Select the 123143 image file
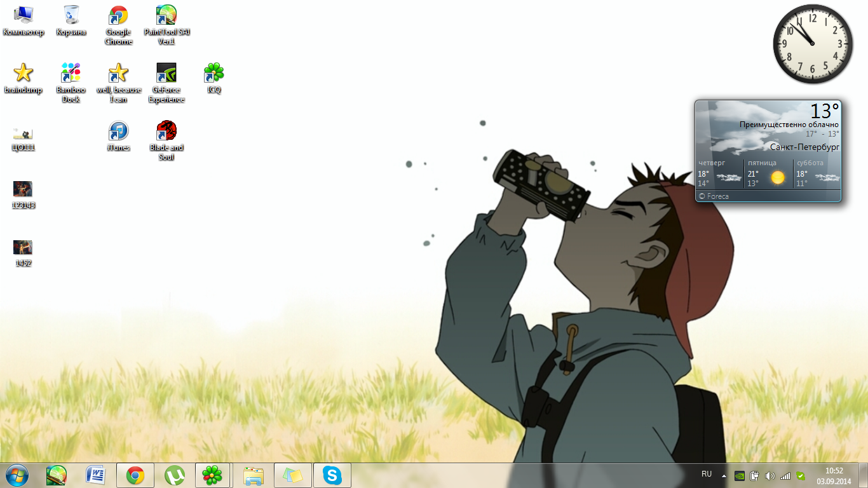This screenshot has height=488, width=868. pos(24,194)
